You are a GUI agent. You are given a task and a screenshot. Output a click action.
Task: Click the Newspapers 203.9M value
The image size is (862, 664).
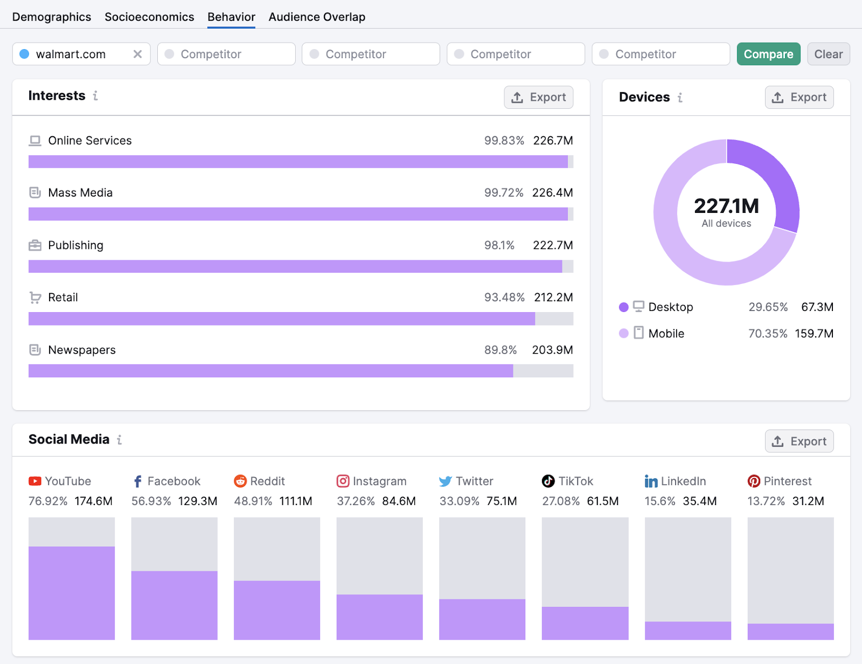(x=552, y=350)
